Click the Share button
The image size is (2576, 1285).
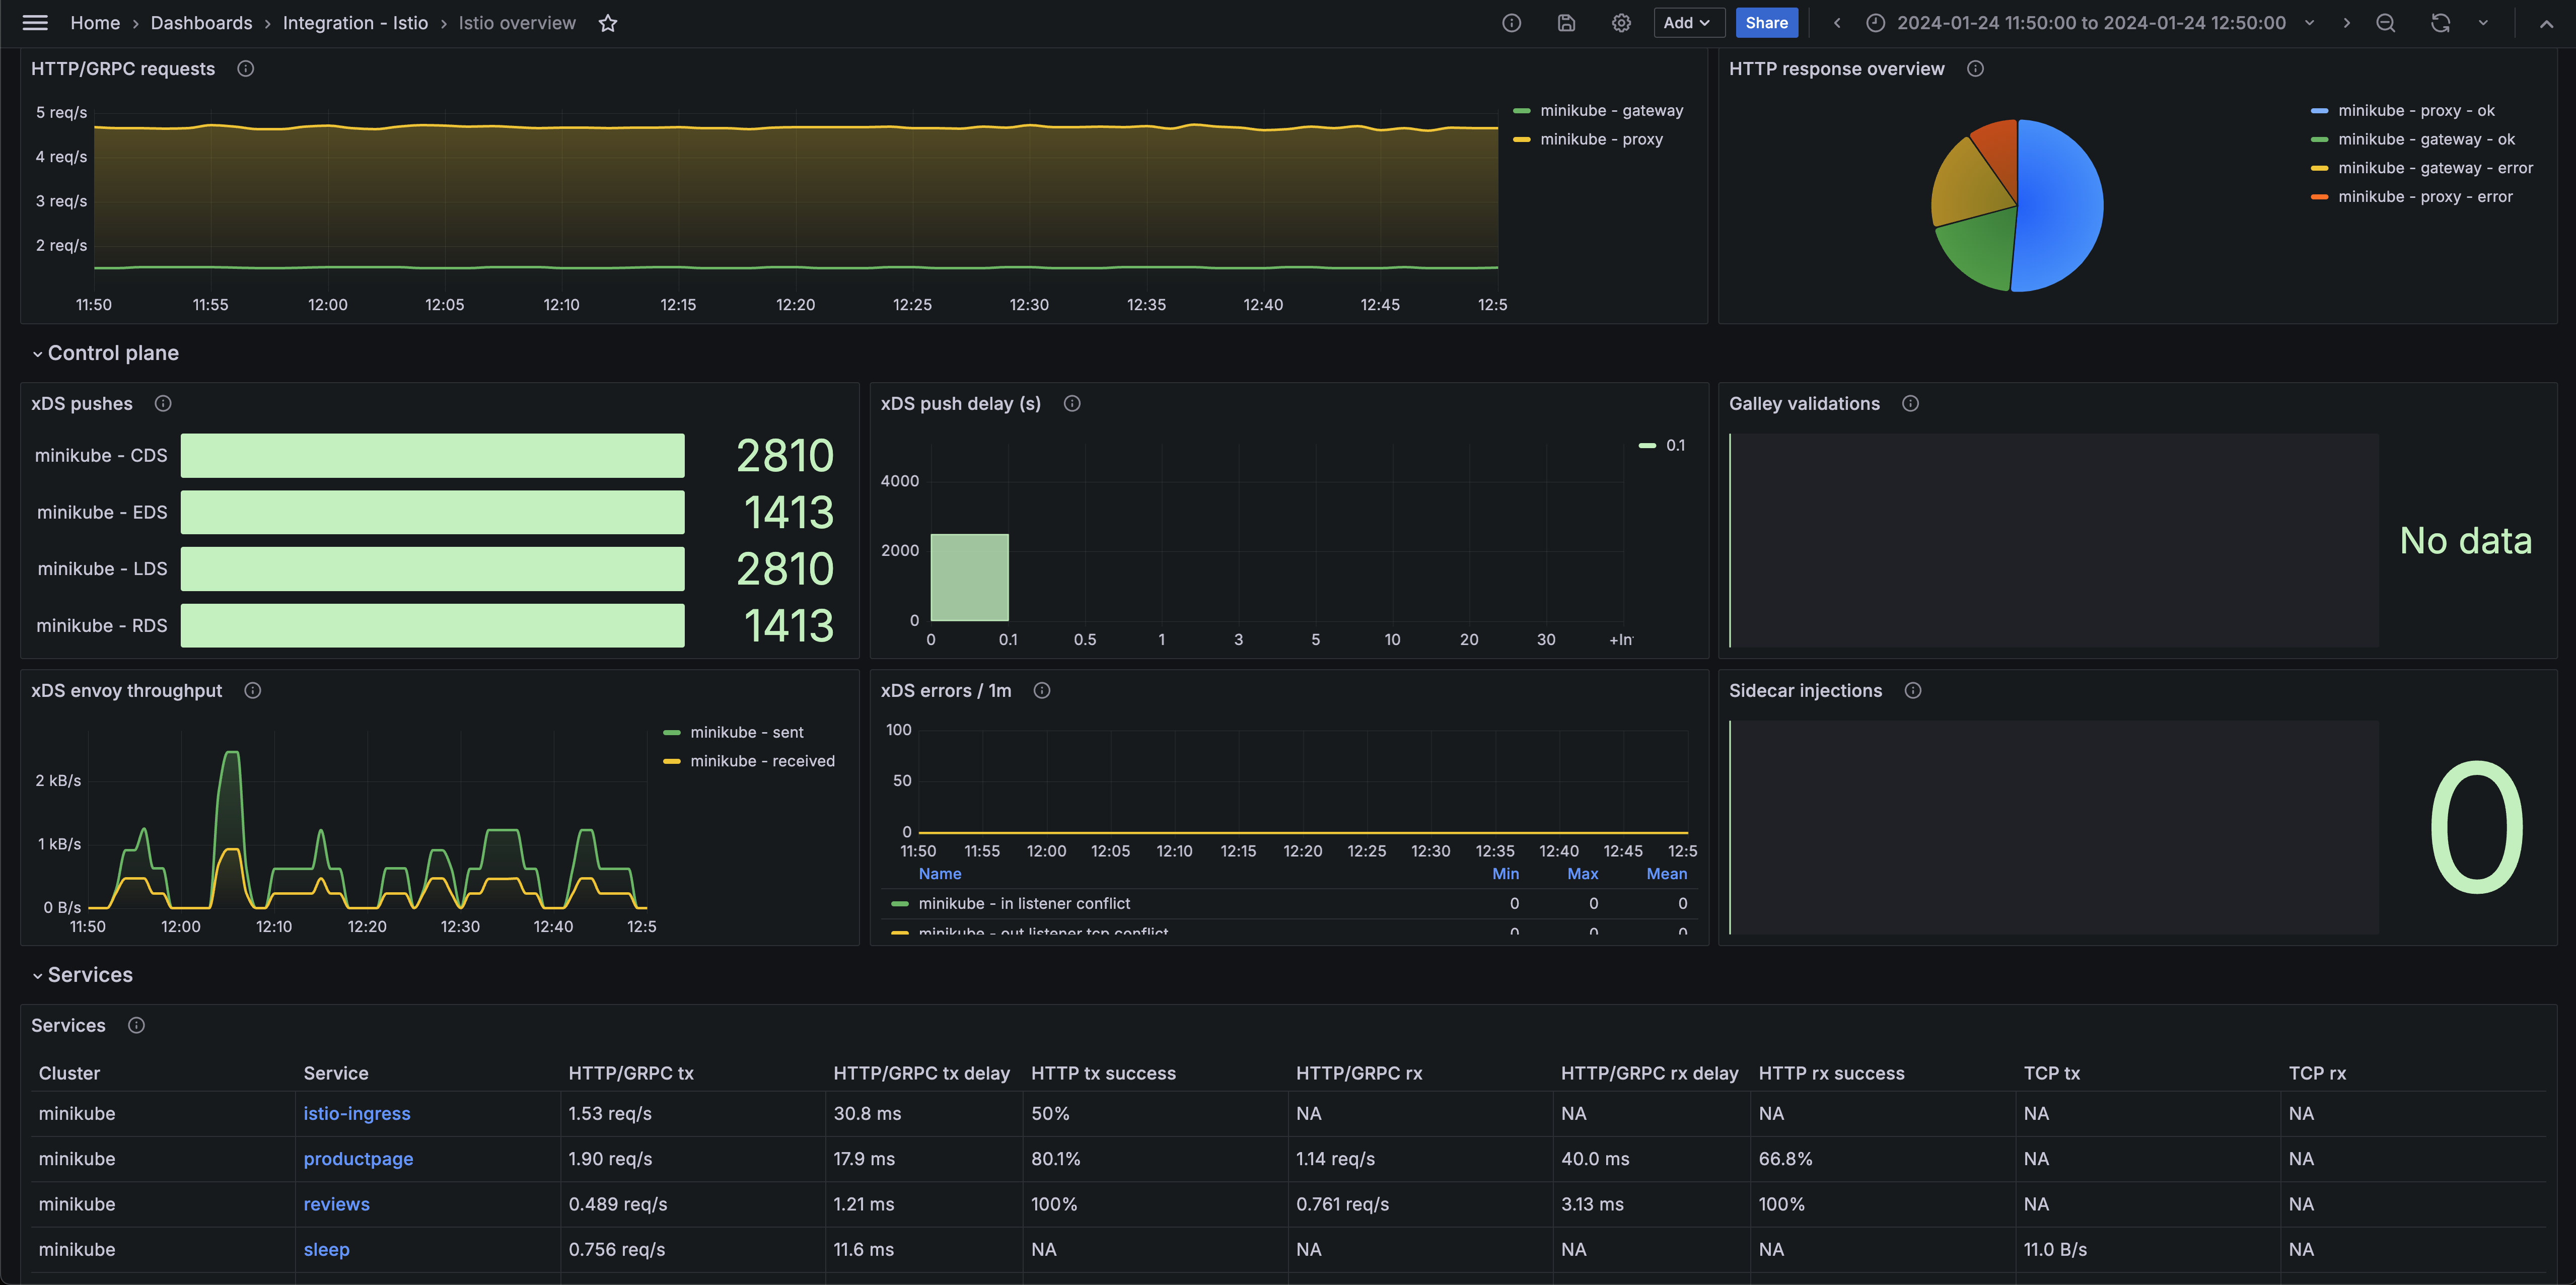pos(1766,22)
